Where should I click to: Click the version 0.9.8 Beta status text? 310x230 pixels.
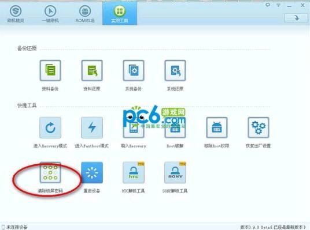(x=273, y=227)
